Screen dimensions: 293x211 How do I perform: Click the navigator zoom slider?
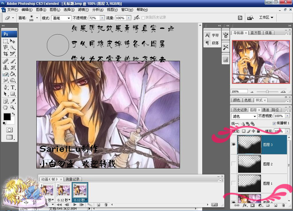(267, 91)
